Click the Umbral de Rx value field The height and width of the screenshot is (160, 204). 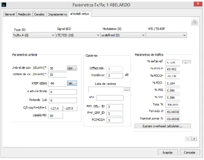pyautogui.click(x=57, y=75)
